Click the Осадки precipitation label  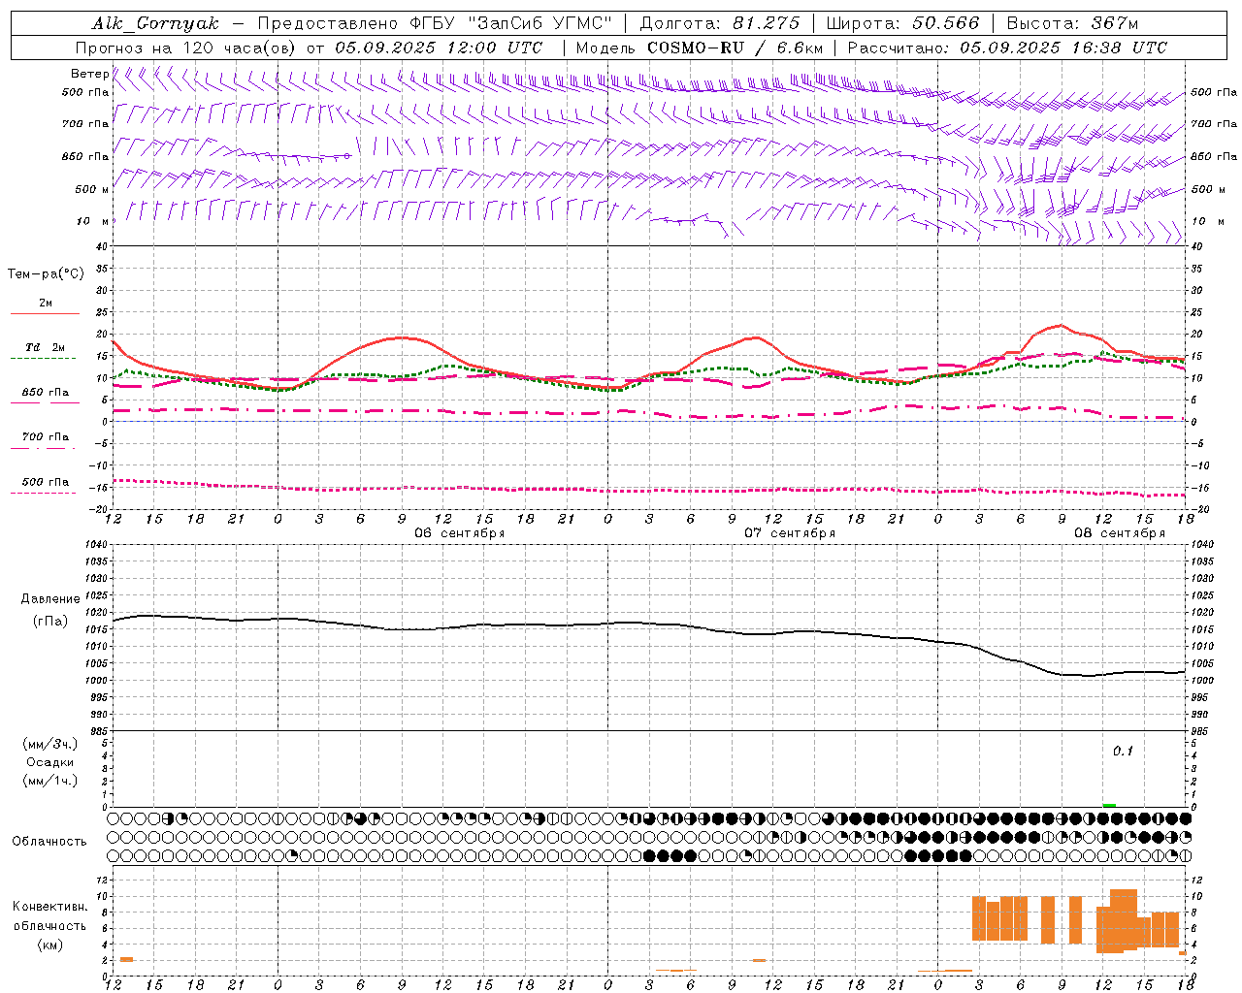click(x=50, y=762)
